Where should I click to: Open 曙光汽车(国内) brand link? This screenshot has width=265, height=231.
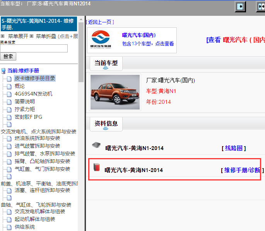click(139, 35)
